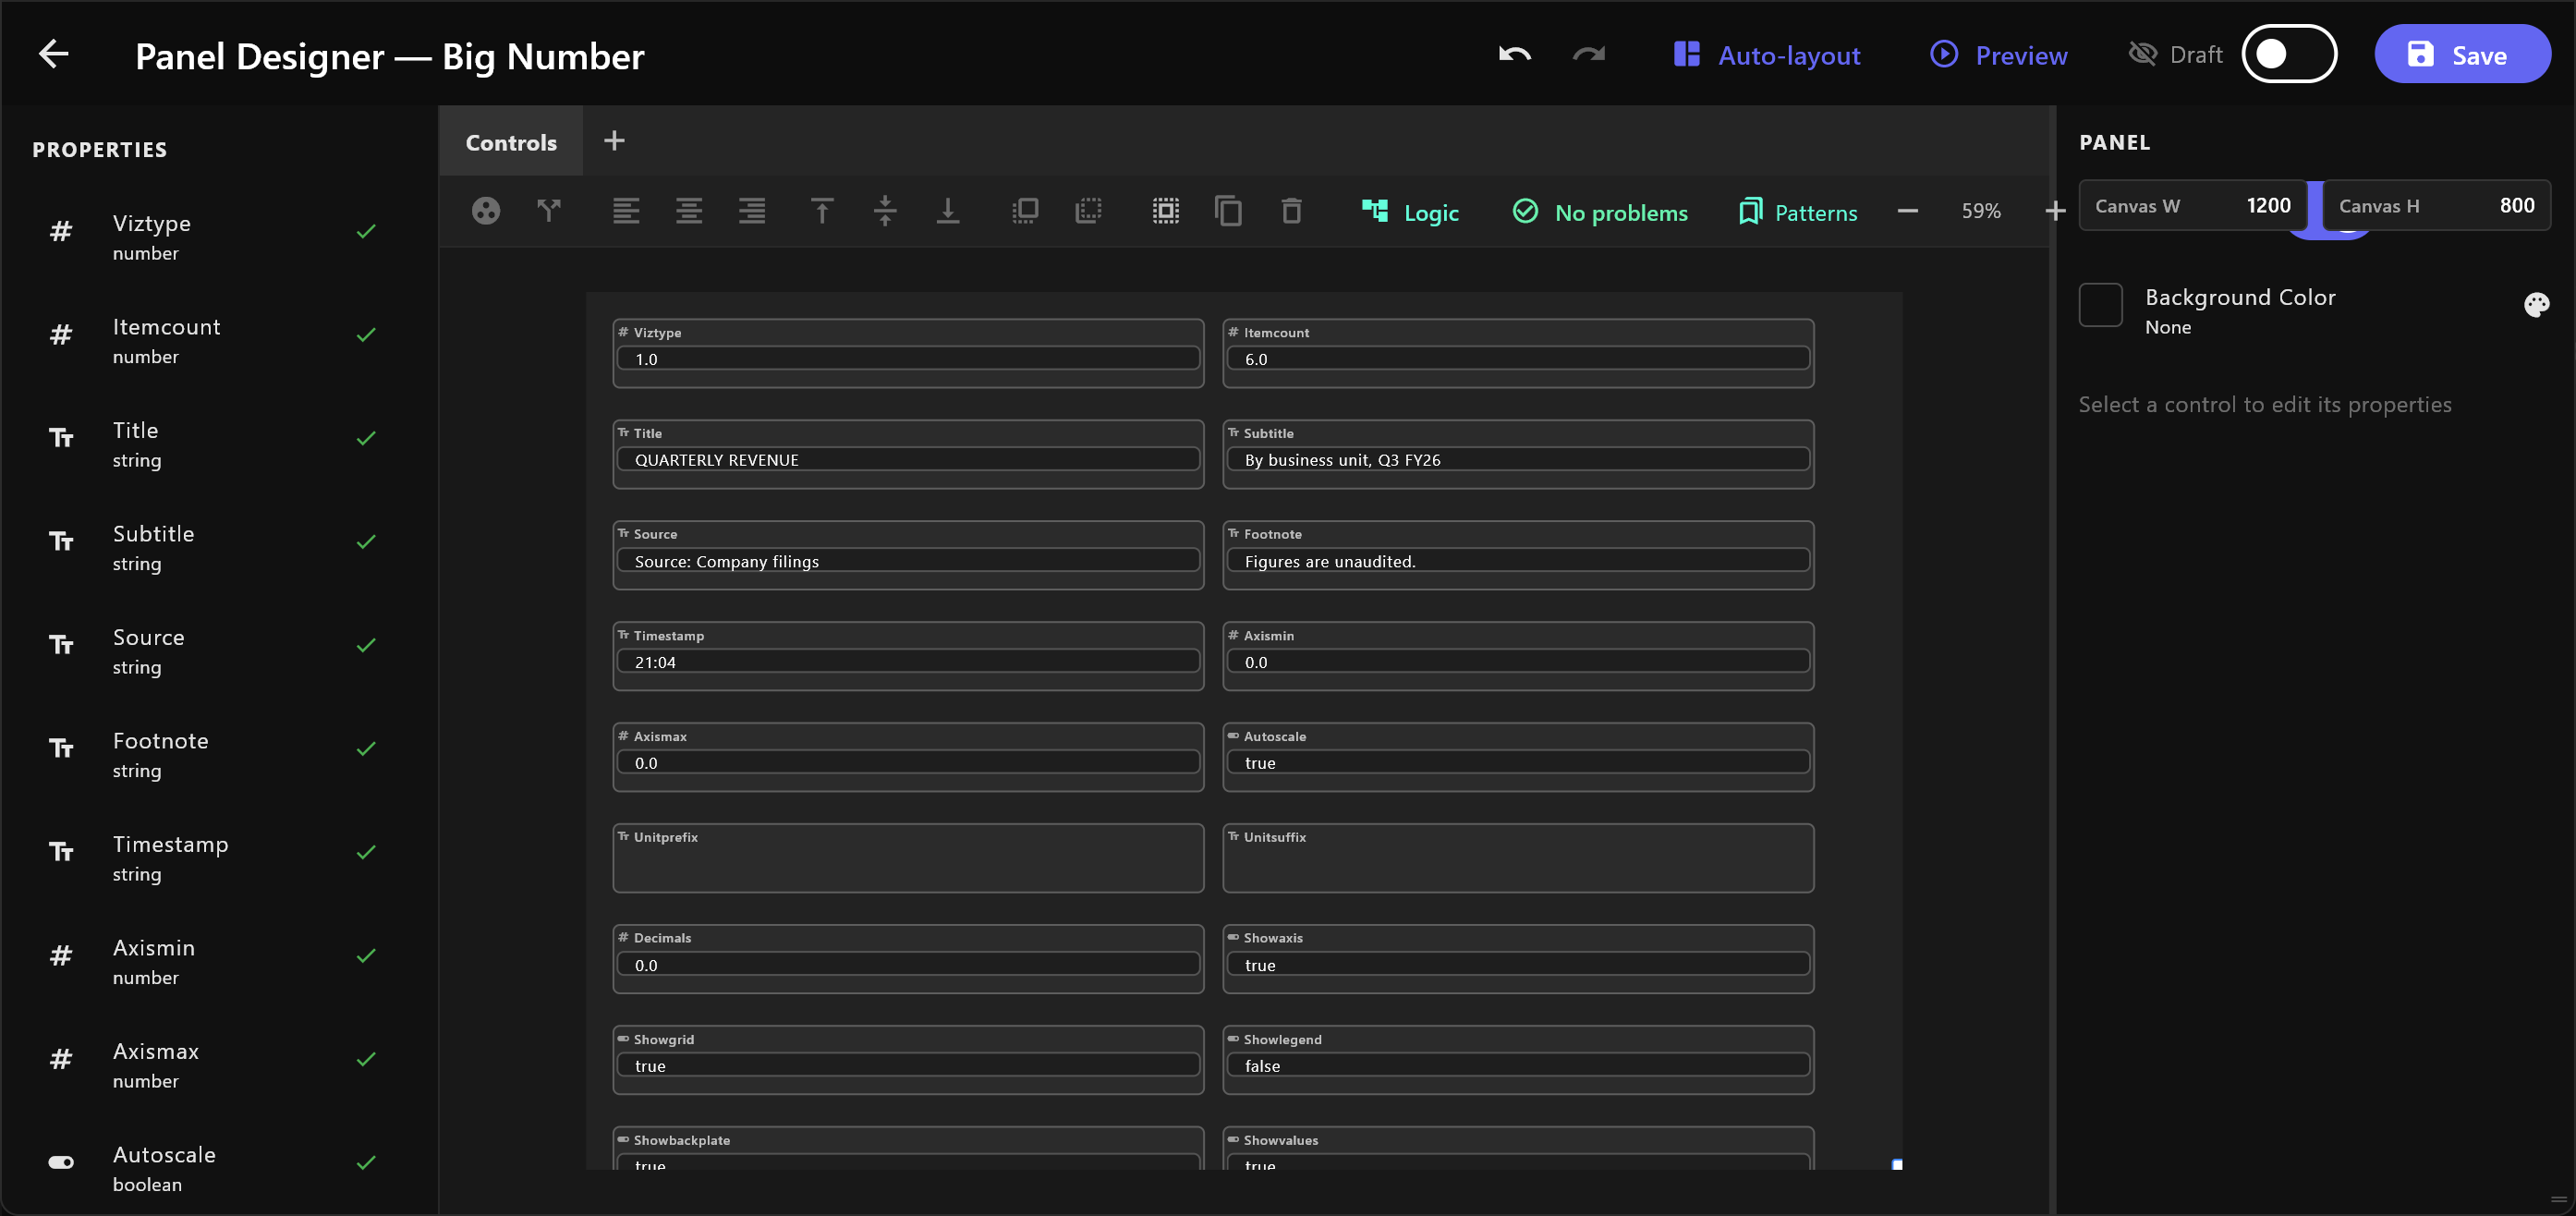Edit the Canvas H field
This screenshot has height=1216, width=2576.
2437,206
